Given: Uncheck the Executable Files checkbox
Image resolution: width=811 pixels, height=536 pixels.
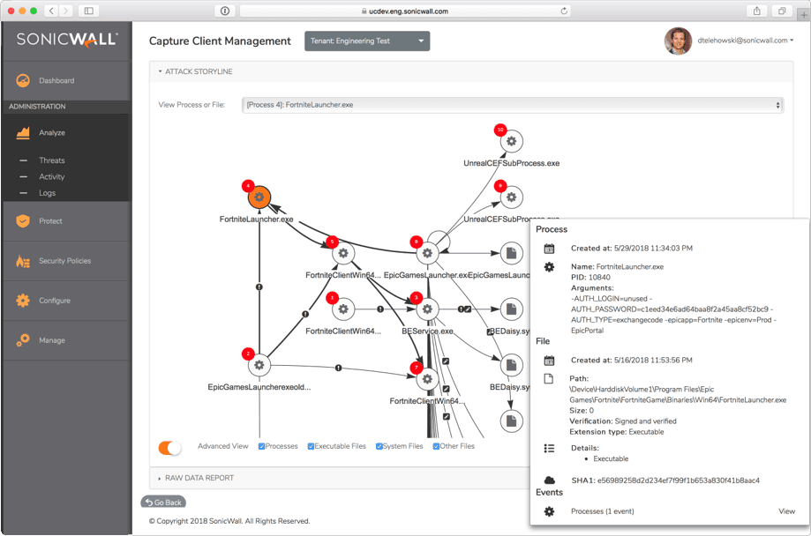Looking at the screenshot, I should pos(311,447).
